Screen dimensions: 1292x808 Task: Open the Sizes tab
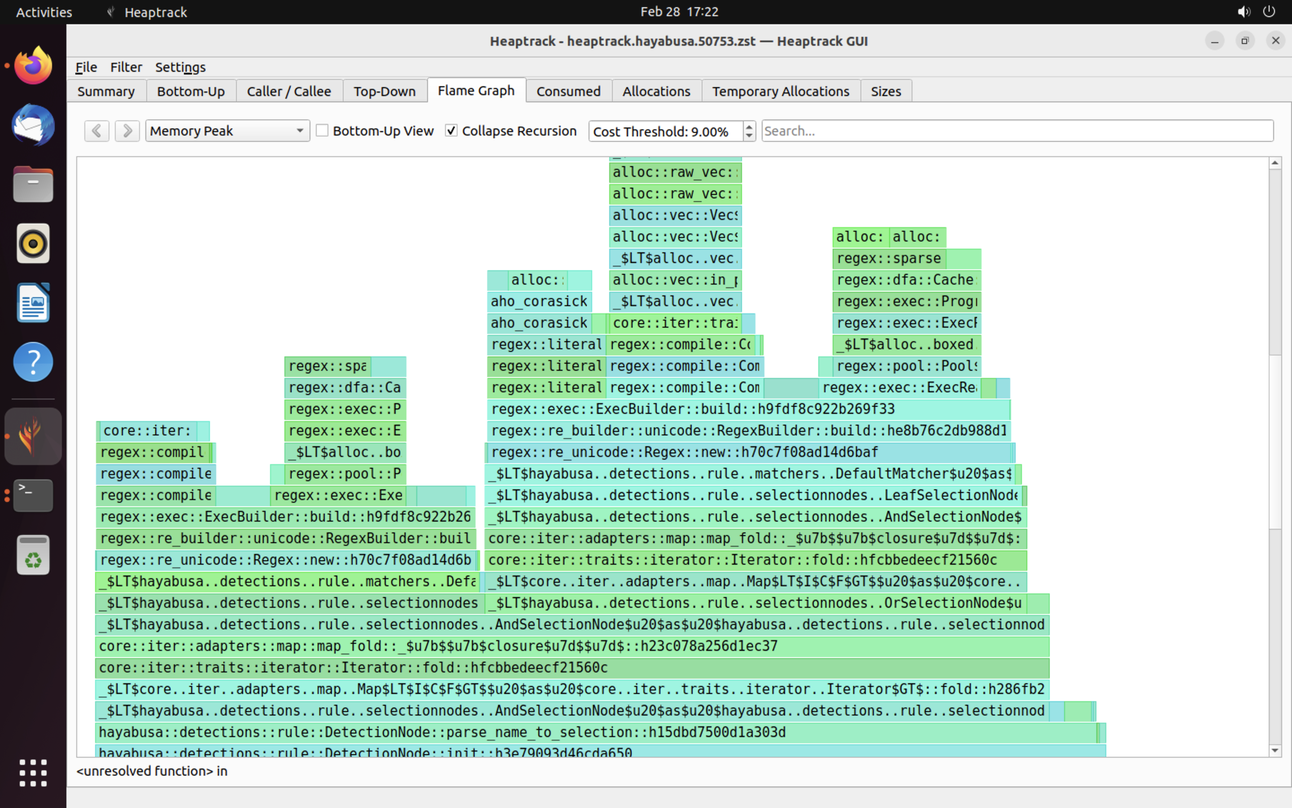tap(886, 92)
